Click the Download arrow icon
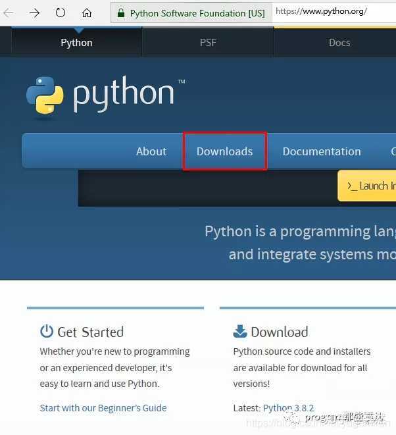 240,331
